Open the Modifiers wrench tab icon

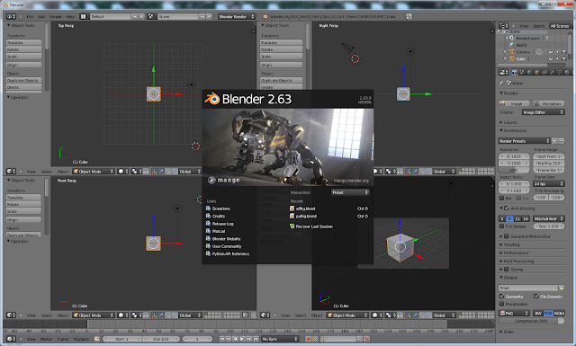pos(552,72)
